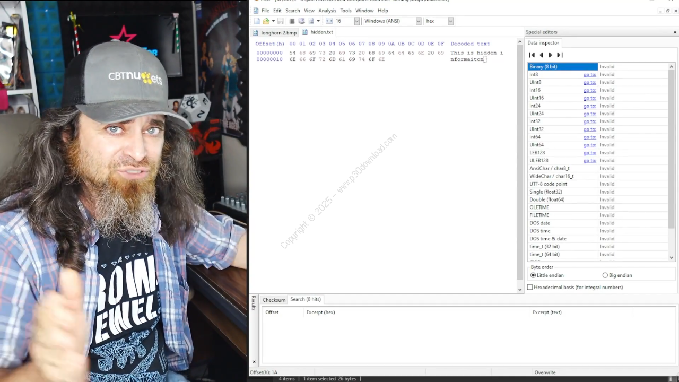Open main memory with the RAM chip icon
Viewport: 679px width, 382px height.
pyautogui.click(x=292, y=21)
